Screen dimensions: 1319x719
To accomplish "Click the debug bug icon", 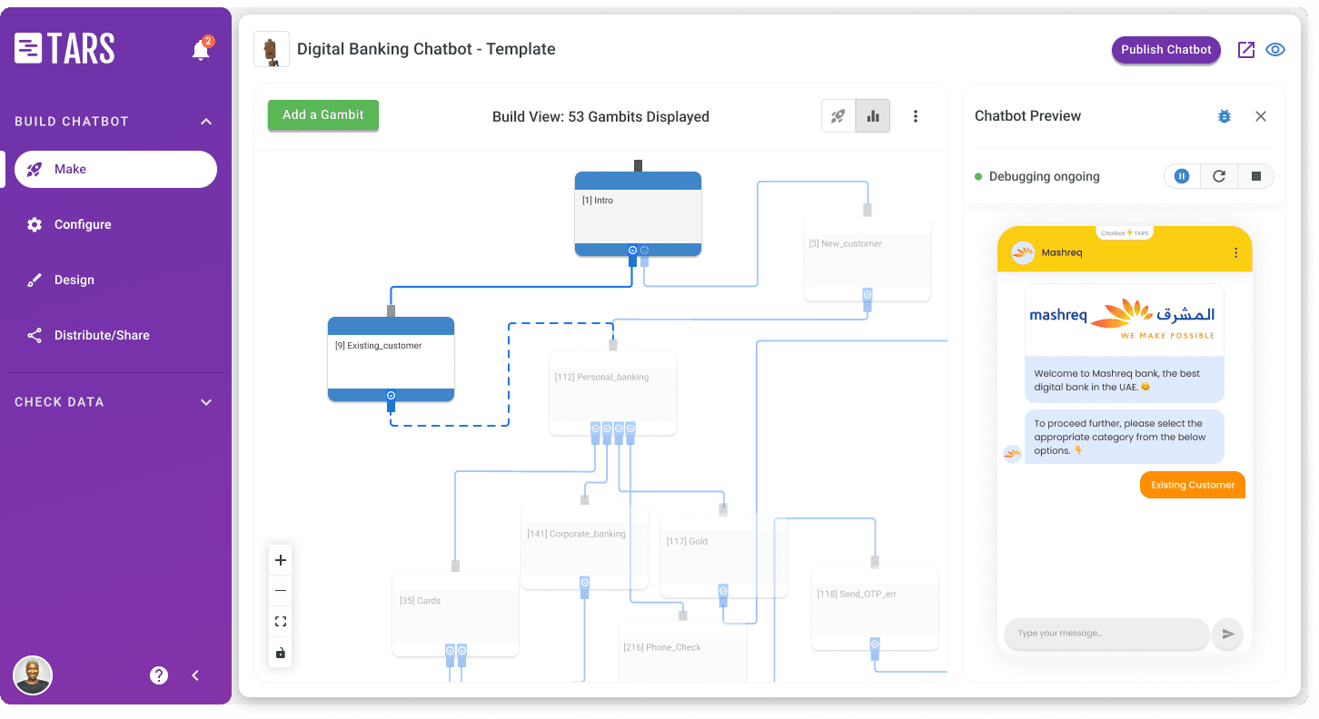I will [x=1225, y=116].
